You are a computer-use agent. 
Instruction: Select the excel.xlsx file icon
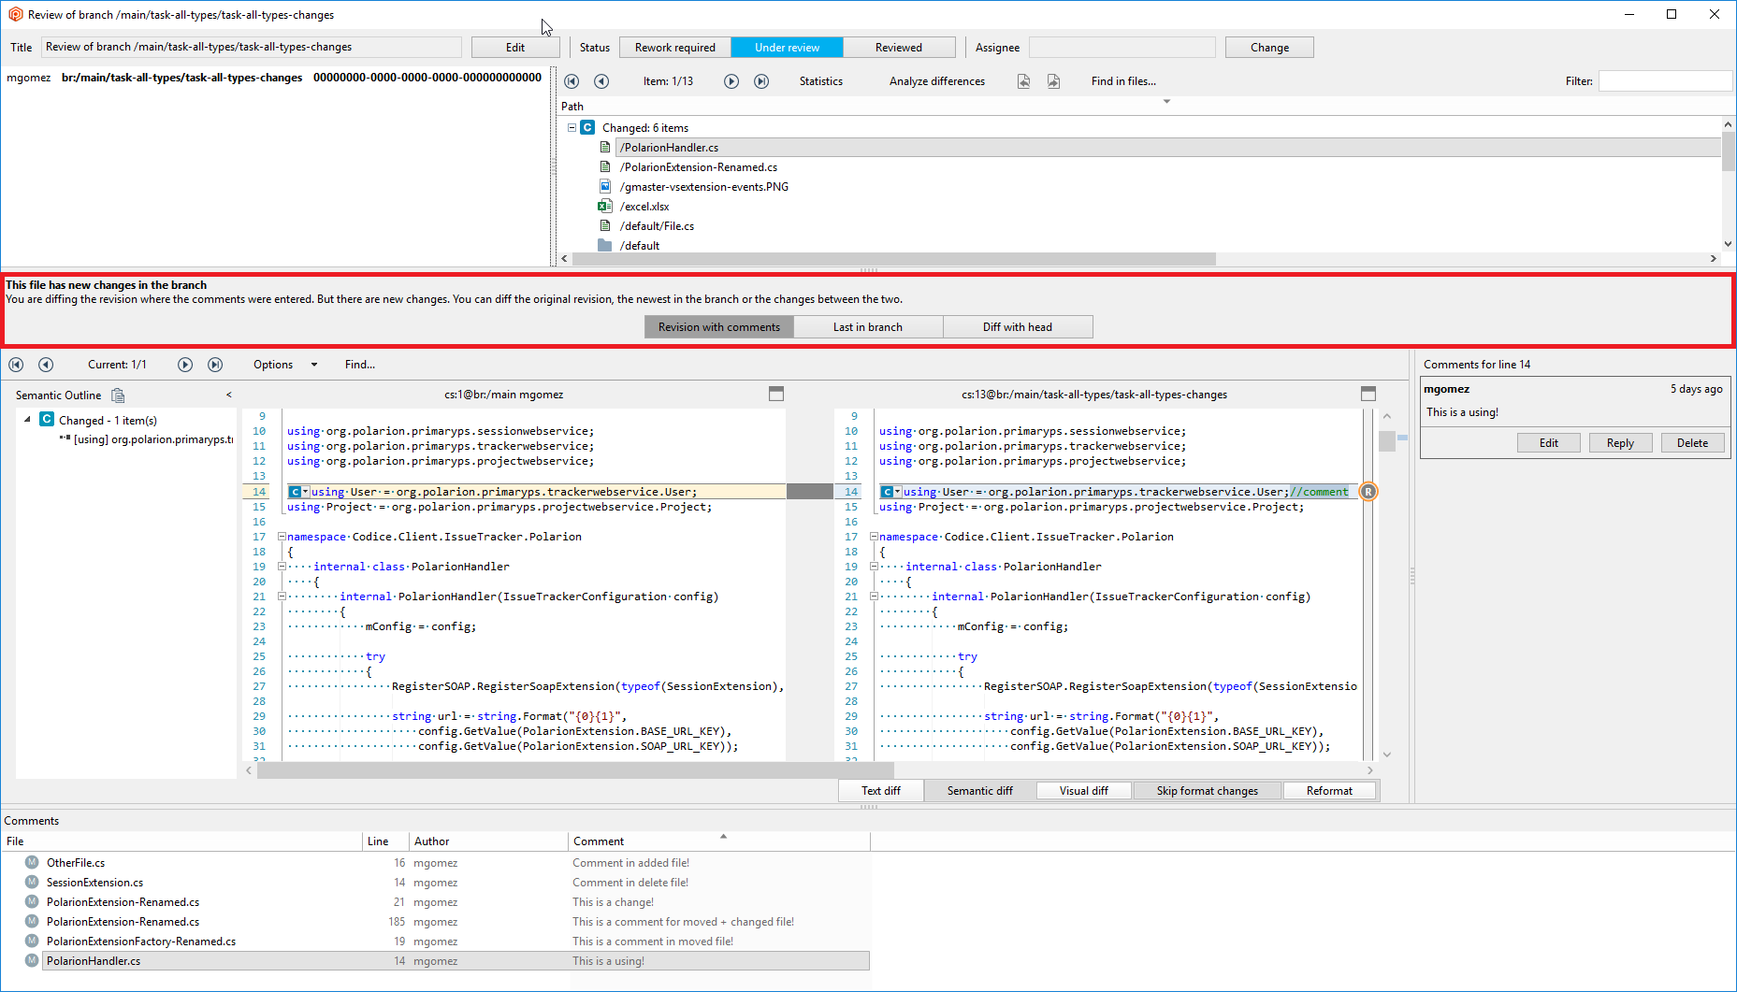coord(605,206)
